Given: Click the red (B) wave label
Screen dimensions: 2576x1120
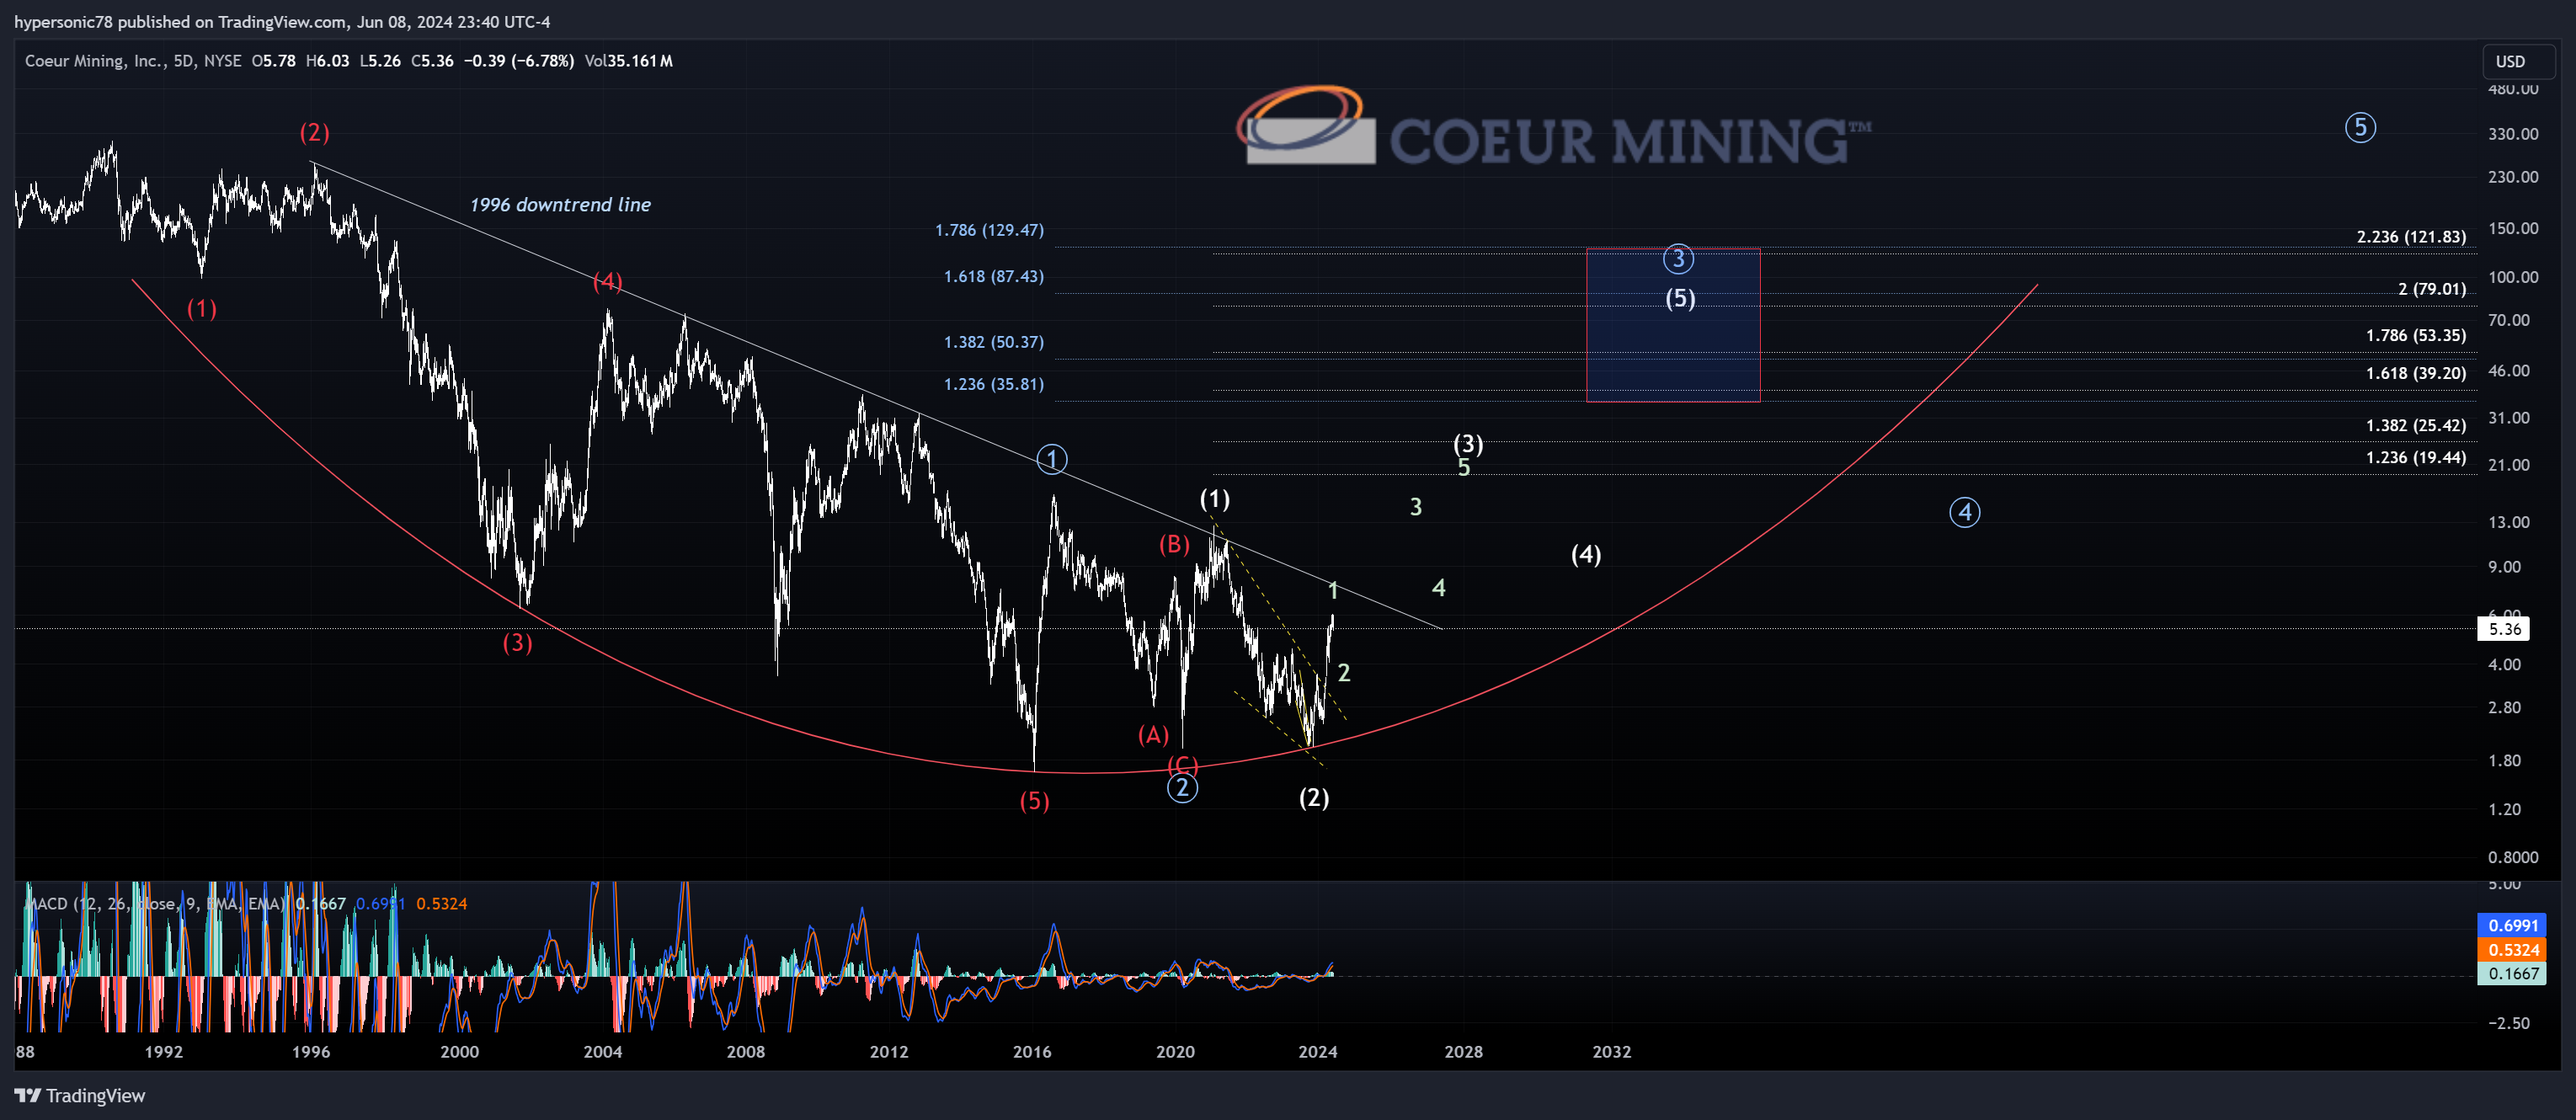Looking at the screenshot, I should pos(1174,544).
